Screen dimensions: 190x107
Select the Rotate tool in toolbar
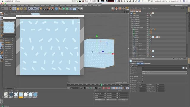coord(21,9)
